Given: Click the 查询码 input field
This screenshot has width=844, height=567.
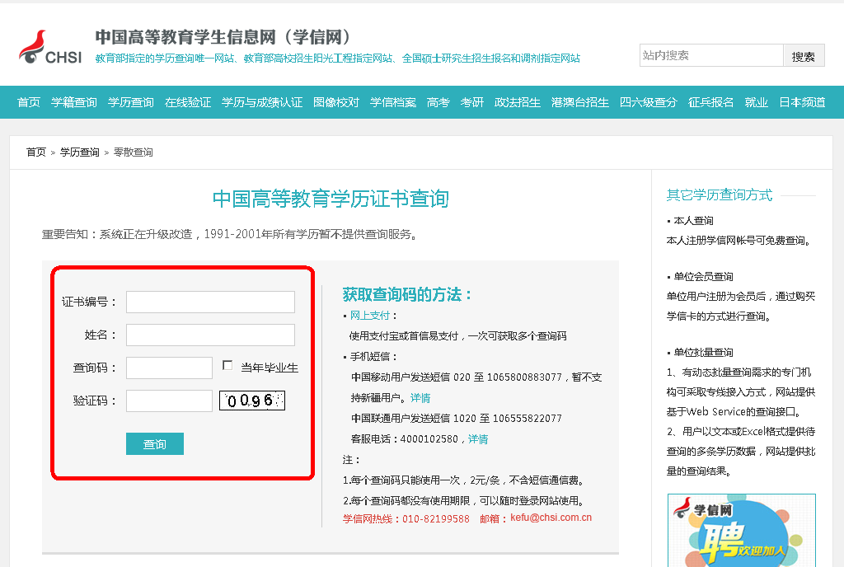Looking at the screenshot, I should tap(169, 368).
